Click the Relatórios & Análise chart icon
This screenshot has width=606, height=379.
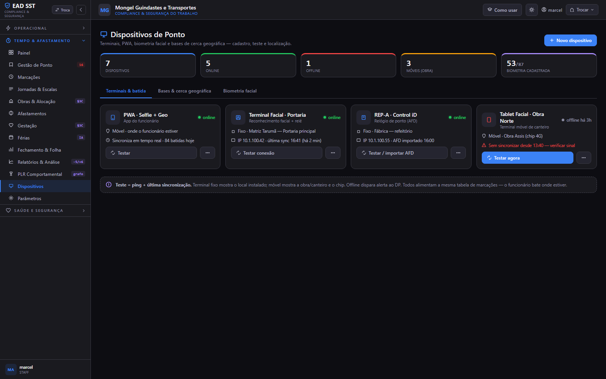pyautogui.click(x=11, y=162)
